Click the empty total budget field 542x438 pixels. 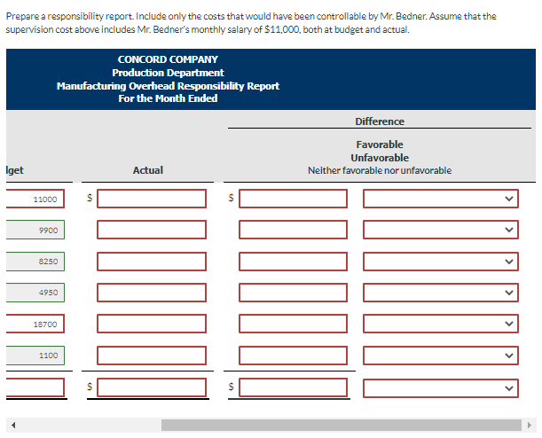click(x=35, y=387)
